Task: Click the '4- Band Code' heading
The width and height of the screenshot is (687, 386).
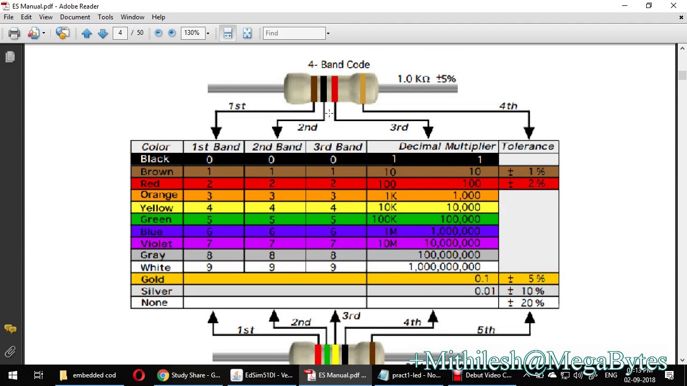Action: click(339, 64)
